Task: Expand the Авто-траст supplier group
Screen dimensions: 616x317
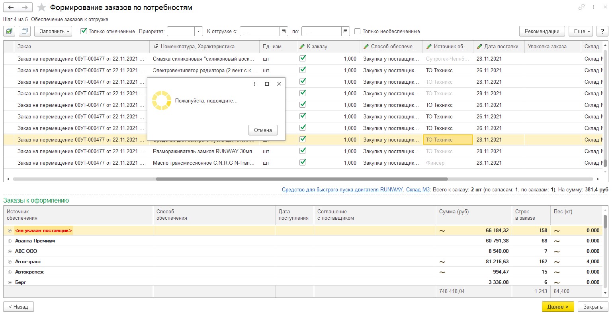Action: (x=9, y=262)
